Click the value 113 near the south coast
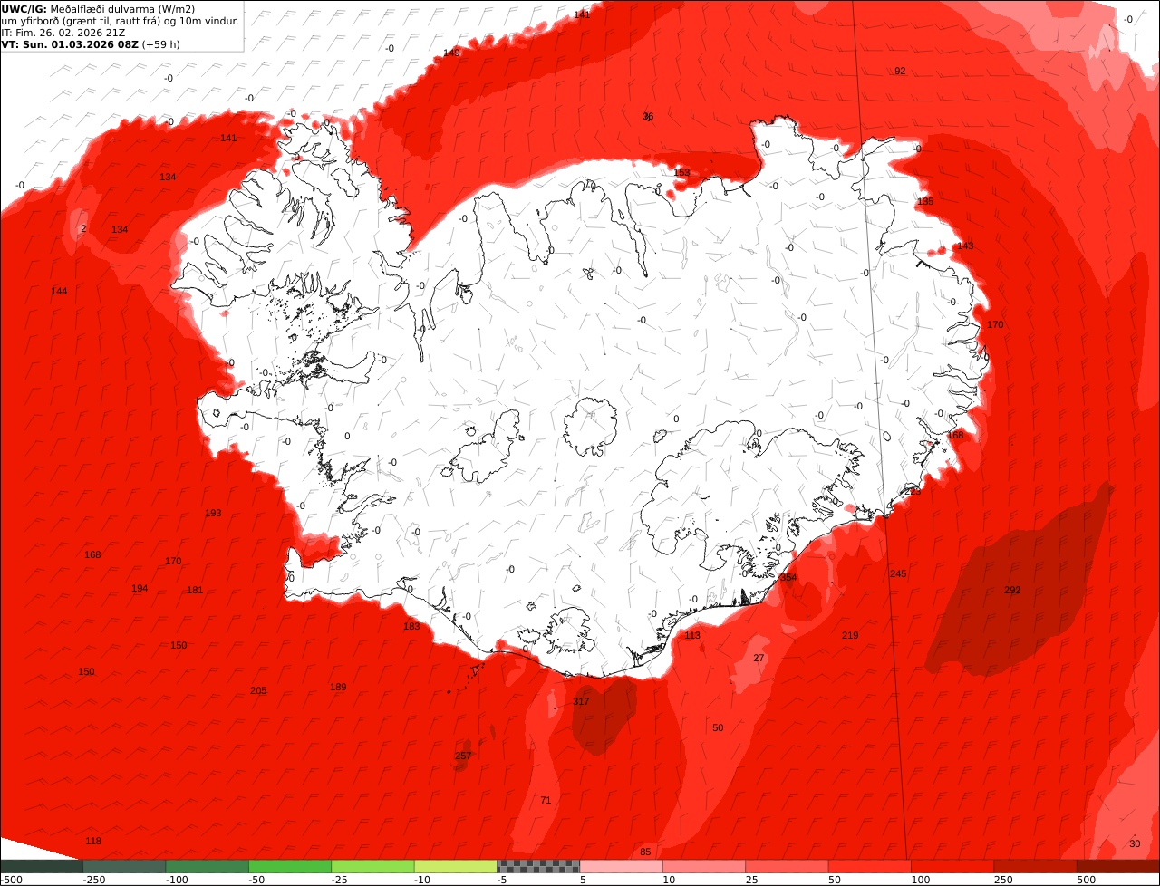The image size is (1160, 886). (x=692, y=635)
